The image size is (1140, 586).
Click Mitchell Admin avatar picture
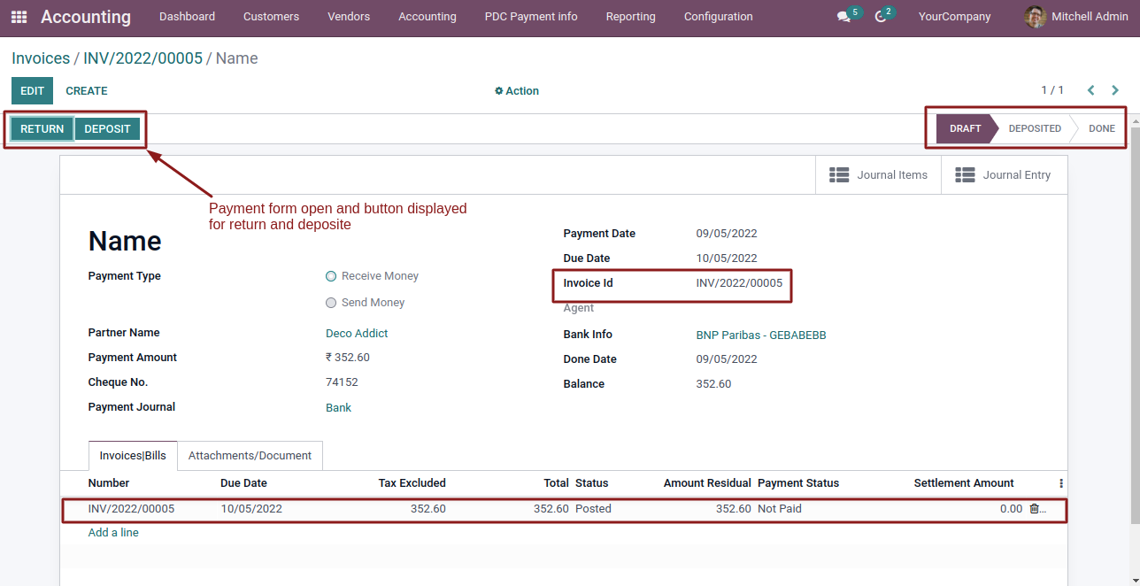[1035, 17]
